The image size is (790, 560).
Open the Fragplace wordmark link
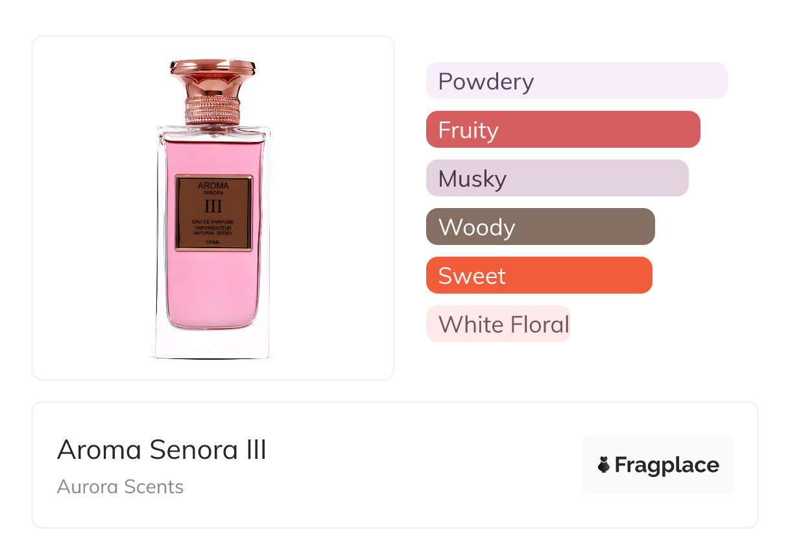[x=666, y=465]
